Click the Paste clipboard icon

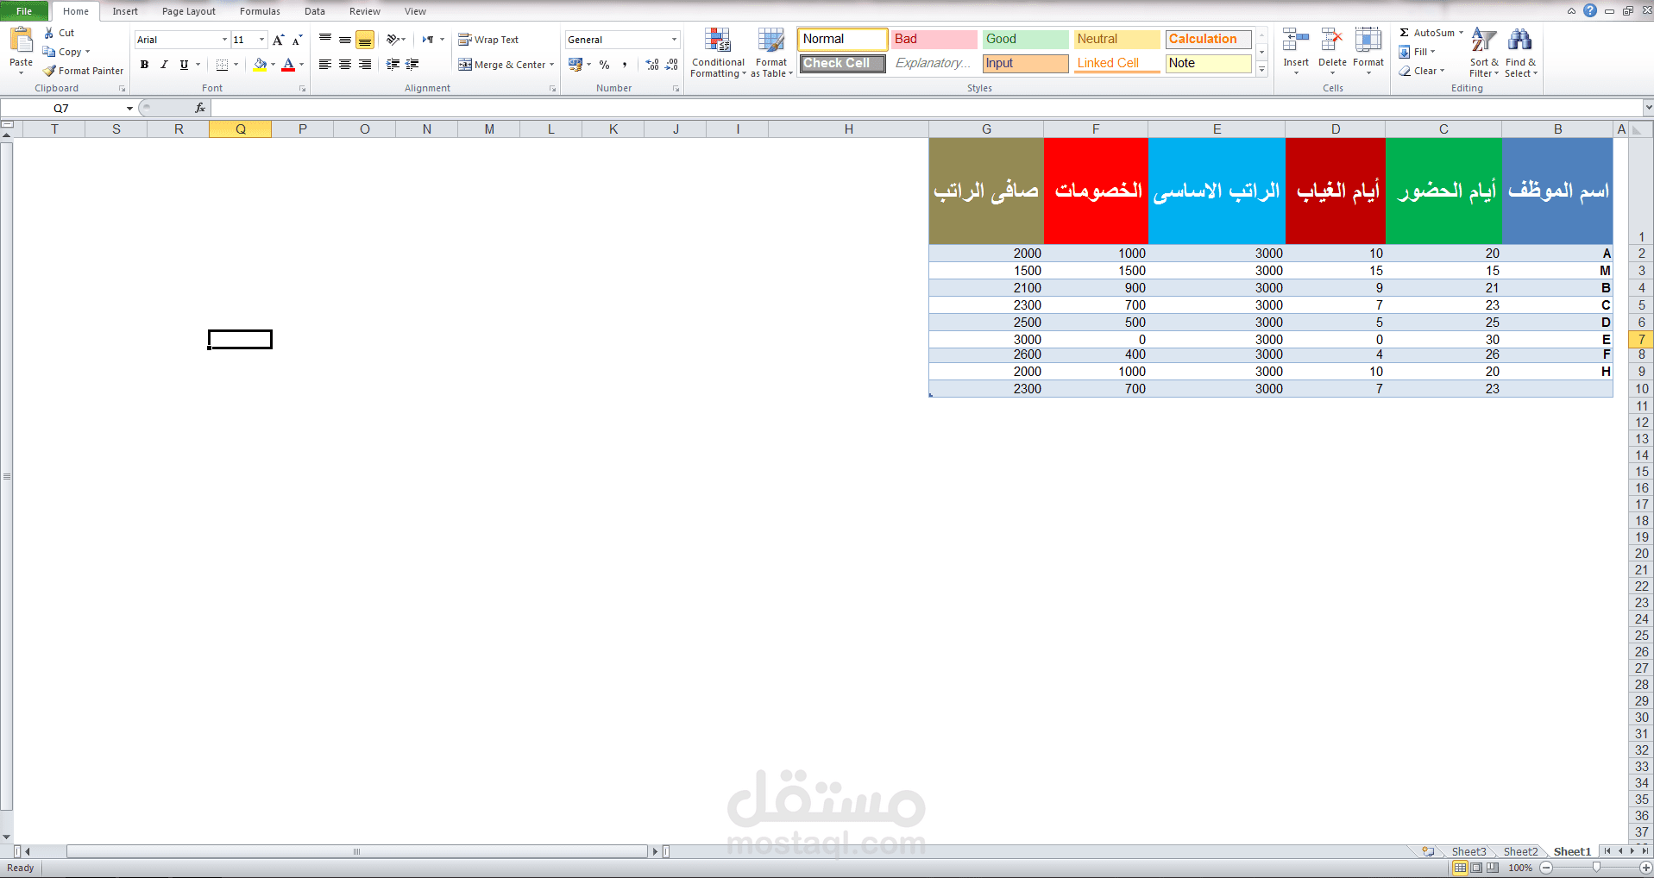pyautogui.click(x=21, y=40)
